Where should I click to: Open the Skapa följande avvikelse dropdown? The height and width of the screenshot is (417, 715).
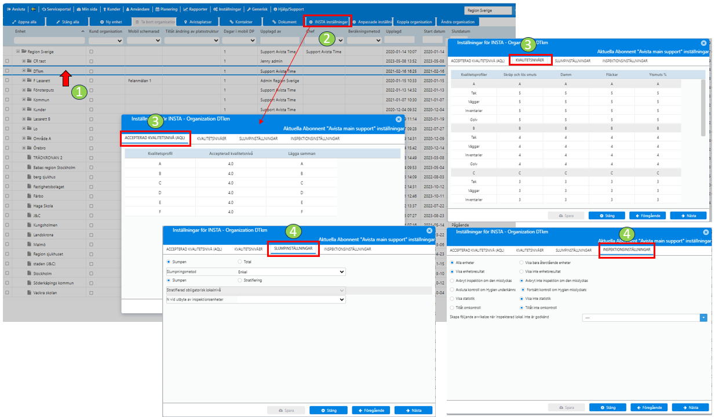644,317
